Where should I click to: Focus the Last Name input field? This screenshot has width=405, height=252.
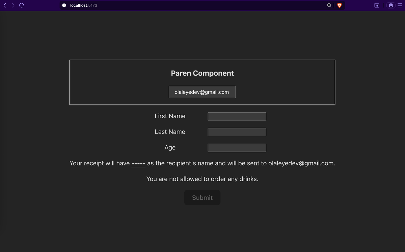coord(237,132)
